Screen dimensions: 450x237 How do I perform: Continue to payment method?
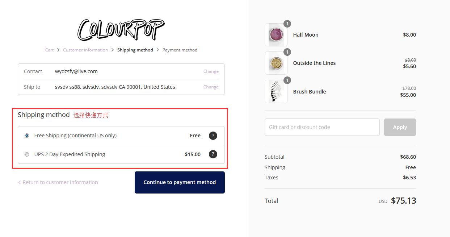(180, 182)
